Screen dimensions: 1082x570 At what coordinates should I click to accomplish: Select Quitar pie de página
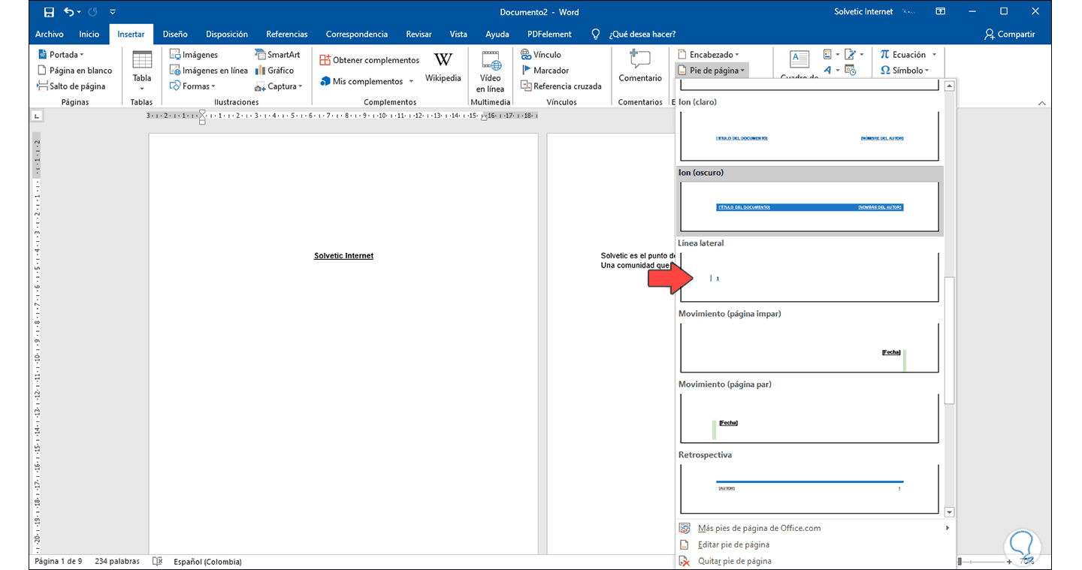coord(734,561)
